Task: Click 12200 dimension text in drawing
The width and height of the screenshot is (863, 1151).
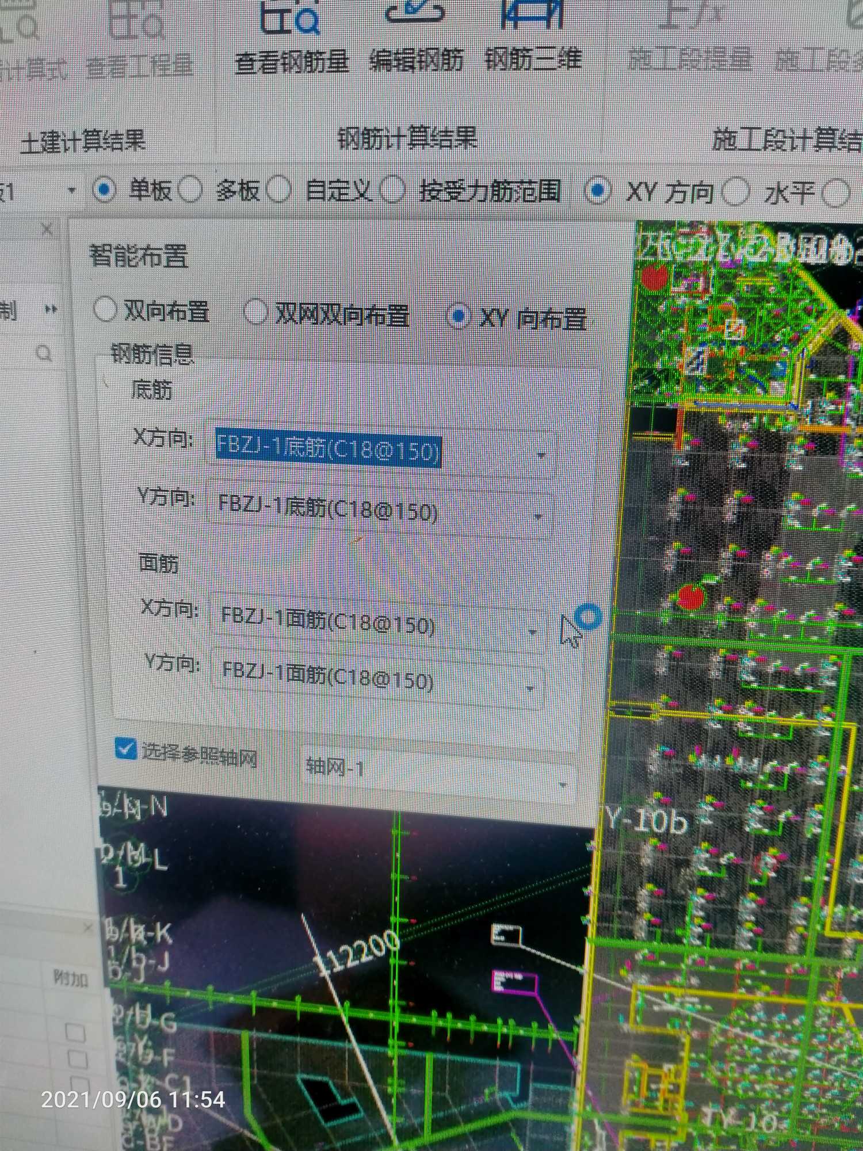Action: click(359, 952)
